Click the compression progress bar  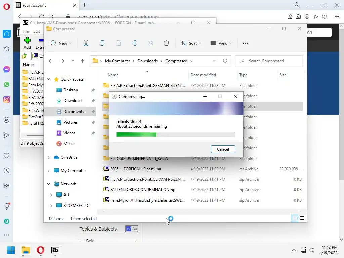pyautogui.click(x=176, y=134)
